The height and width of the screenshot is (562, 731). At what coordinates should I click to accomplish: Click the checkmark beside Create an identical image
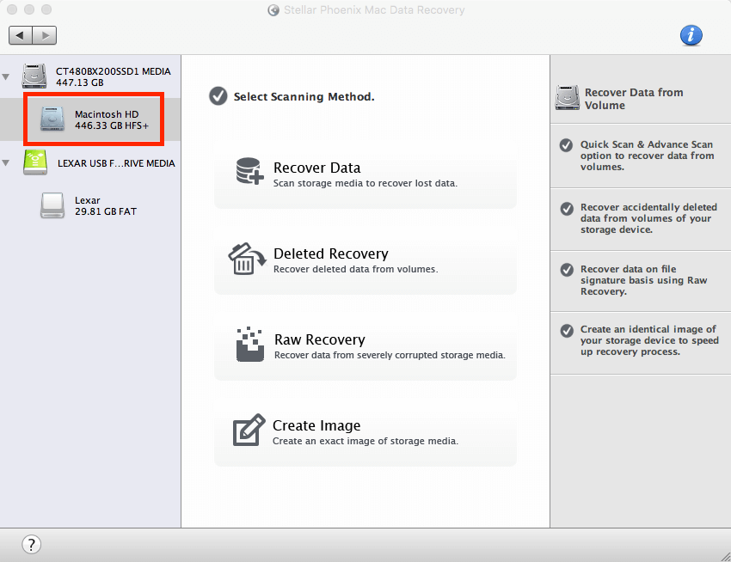566,330
